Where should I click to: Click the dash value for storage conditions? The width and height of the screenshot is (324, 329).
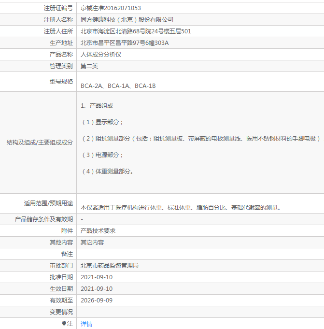click(82, 219)
